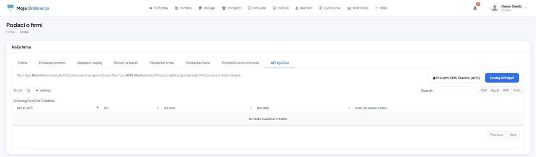Switch to Poslovni prostor tab

[52, 63]
